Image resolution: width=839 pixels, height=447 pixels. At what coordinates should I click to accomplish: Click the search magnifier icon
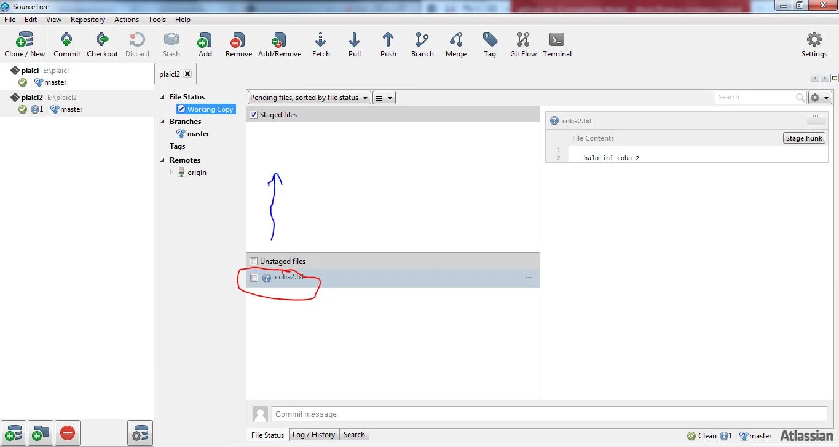tap(800, 98)
